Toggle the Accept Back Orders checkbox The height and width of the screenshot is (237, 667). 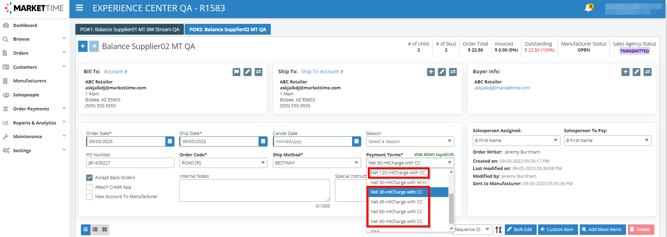click(x=89, y=178)
